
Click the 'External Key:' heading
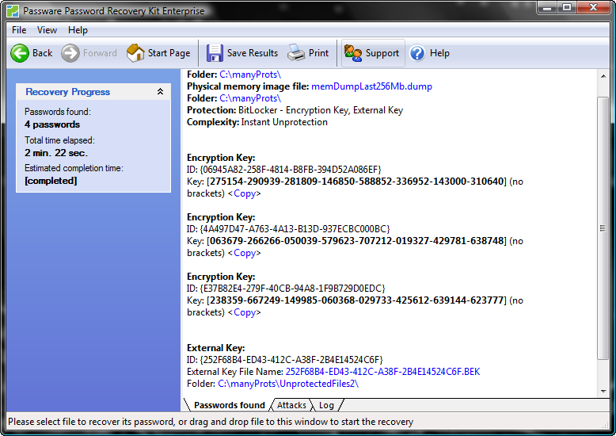[215, 348]
